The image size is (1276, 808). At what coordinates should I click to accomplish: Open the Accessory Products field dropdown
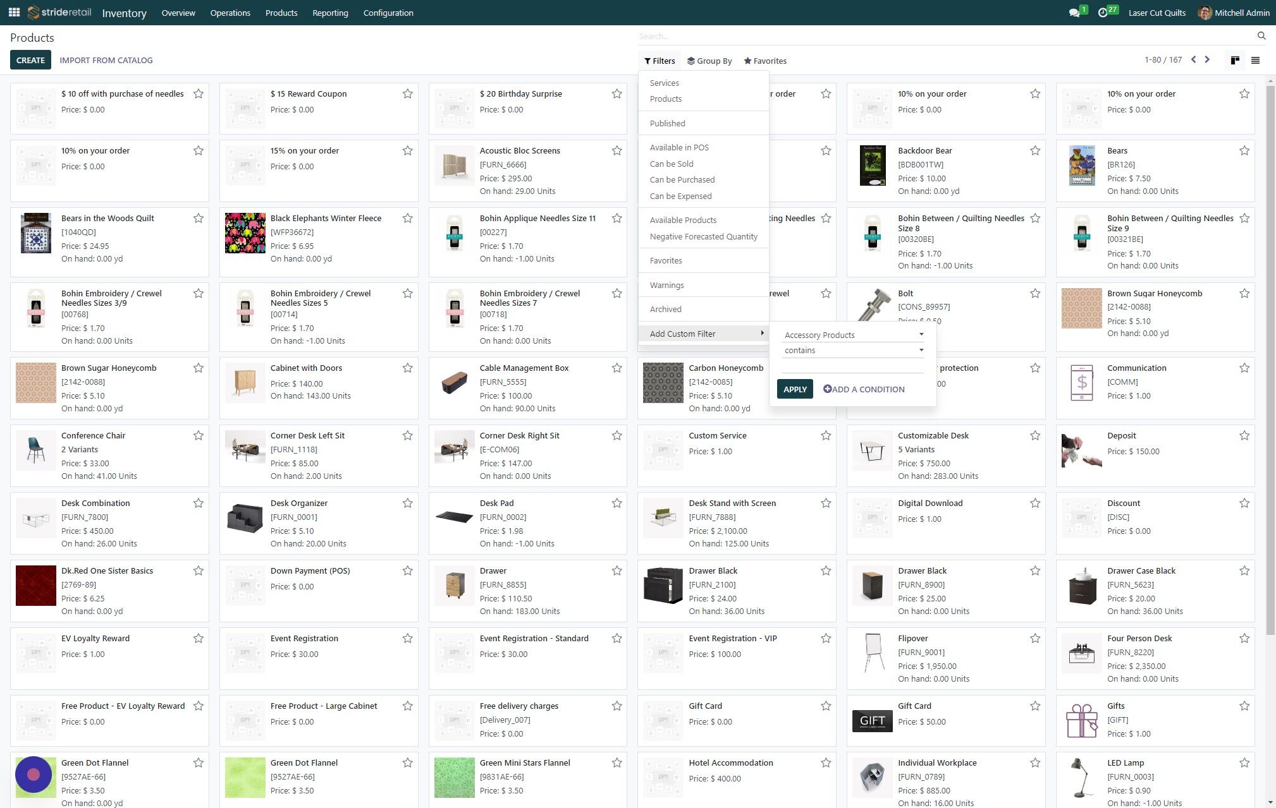(853, 335)
